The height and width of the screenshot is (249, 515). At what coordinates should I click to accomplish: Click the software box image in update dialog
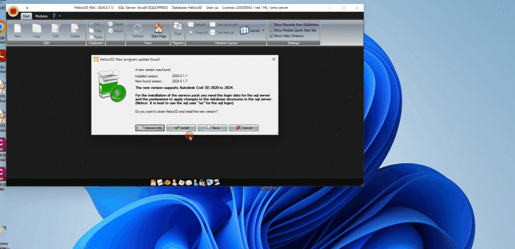tap(112, 85)
